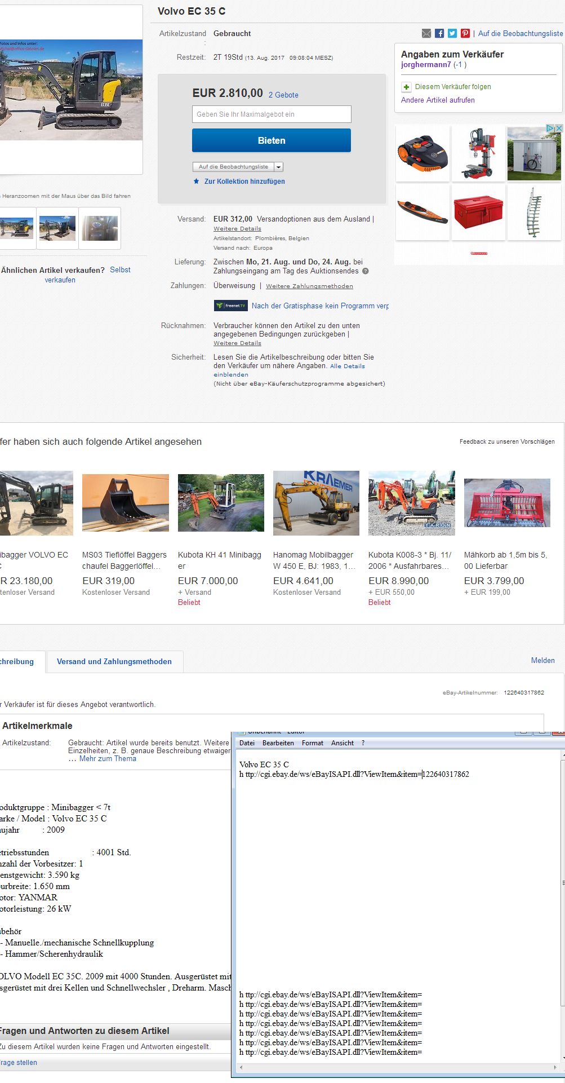
Task: Select the second excavator photo thumbnail
Action: (57, 228)
